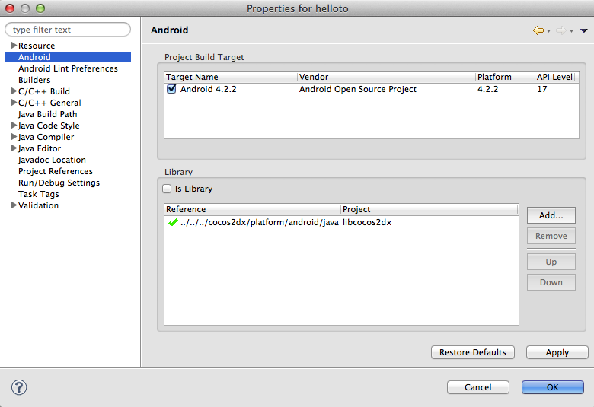Select the libcocos2dx library reference row
Viewport: 594px width, 407px height.
pos(305,222)
